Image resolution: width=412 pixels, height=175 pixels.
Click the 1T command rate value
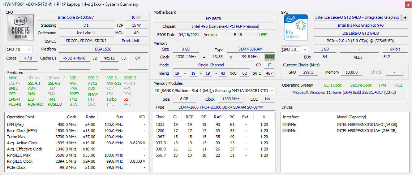tap(269, 65)
